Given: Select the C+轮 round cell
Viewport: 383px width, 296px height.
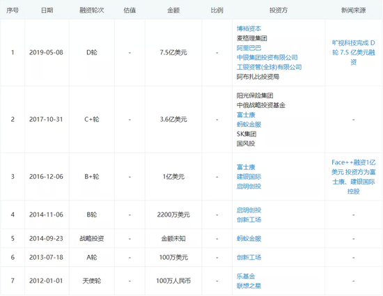Looking at the screenshot, I should point(92,119).
